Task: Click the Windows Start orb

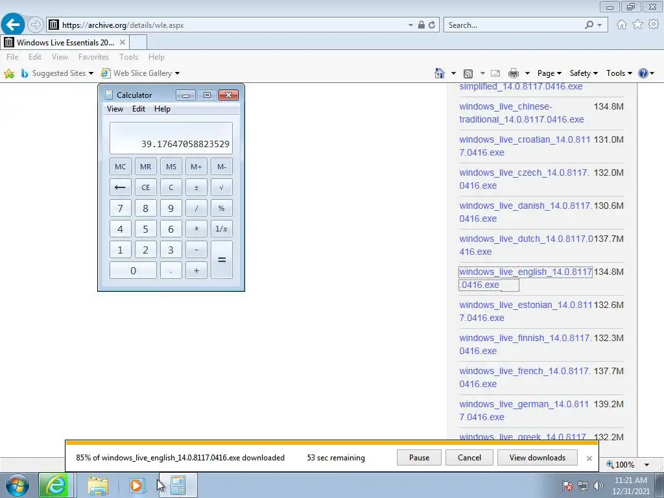Action: 18,485
